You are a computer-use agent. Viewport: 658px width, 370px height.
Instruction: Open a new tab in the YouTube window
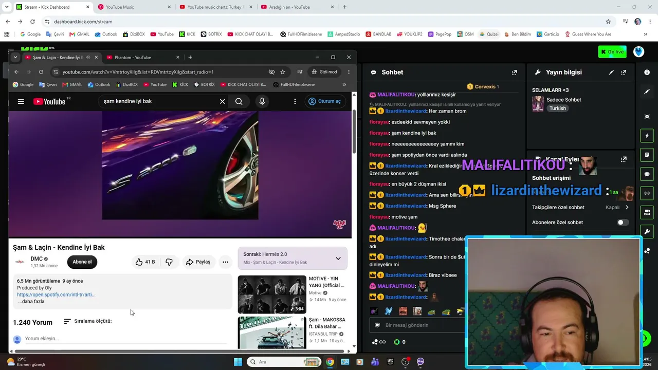(x=190, y=57)
